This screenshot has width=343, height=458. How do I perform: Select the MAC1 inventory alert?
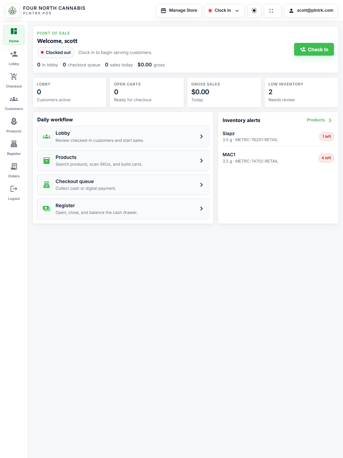[278, 158]
